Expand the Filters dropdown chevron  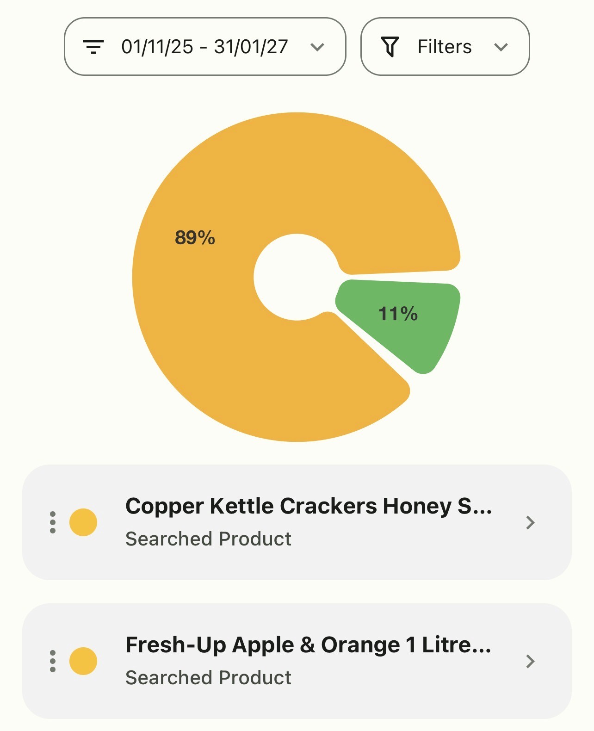pyautogui.click(x=501, y=47)
